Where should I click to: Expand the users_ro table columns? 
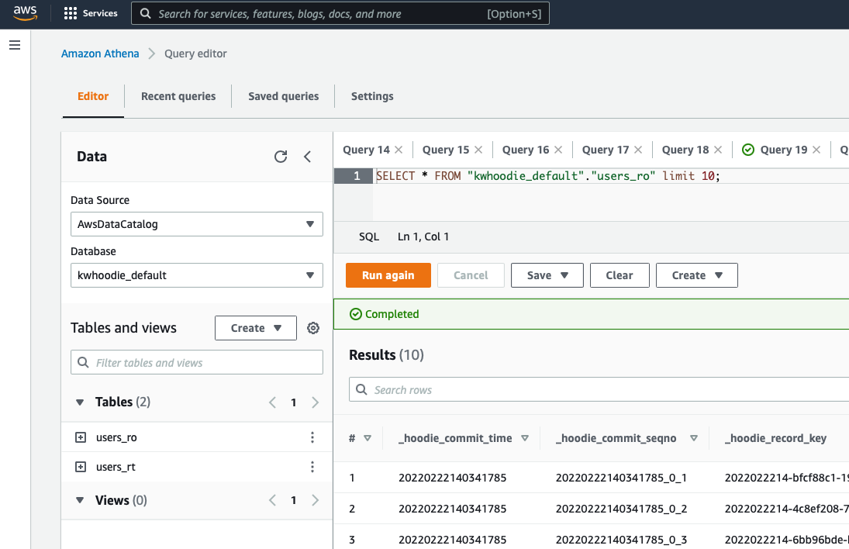[x=81, y=437]
